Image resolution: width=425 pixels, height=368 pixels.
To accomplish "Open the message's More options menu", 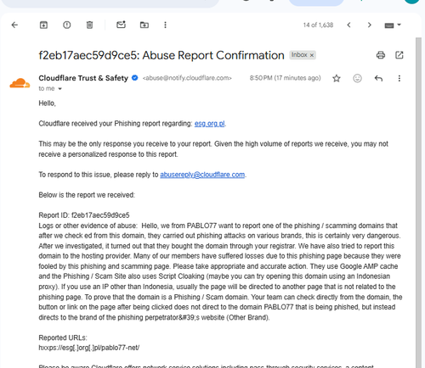I will coord(399,78).
